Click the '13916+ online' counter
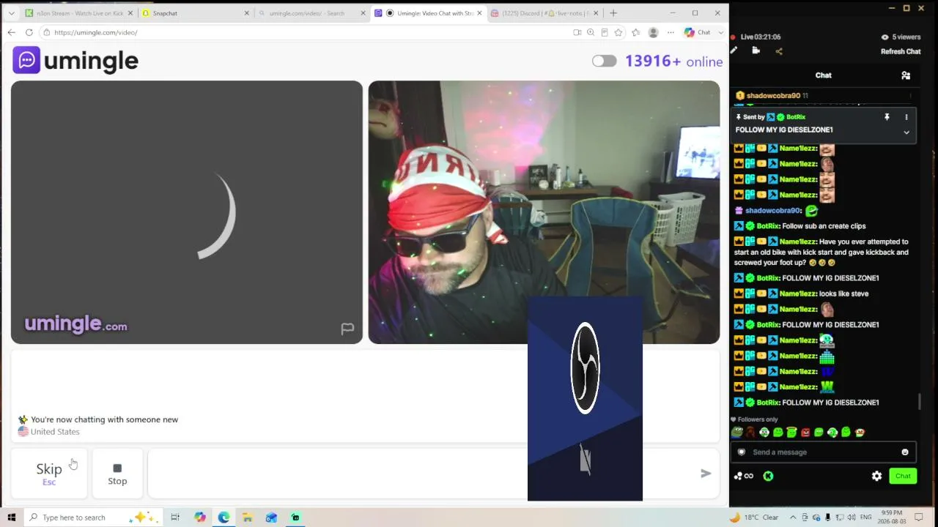The width and height of the screenshot is (938, 527). (674, 61)
